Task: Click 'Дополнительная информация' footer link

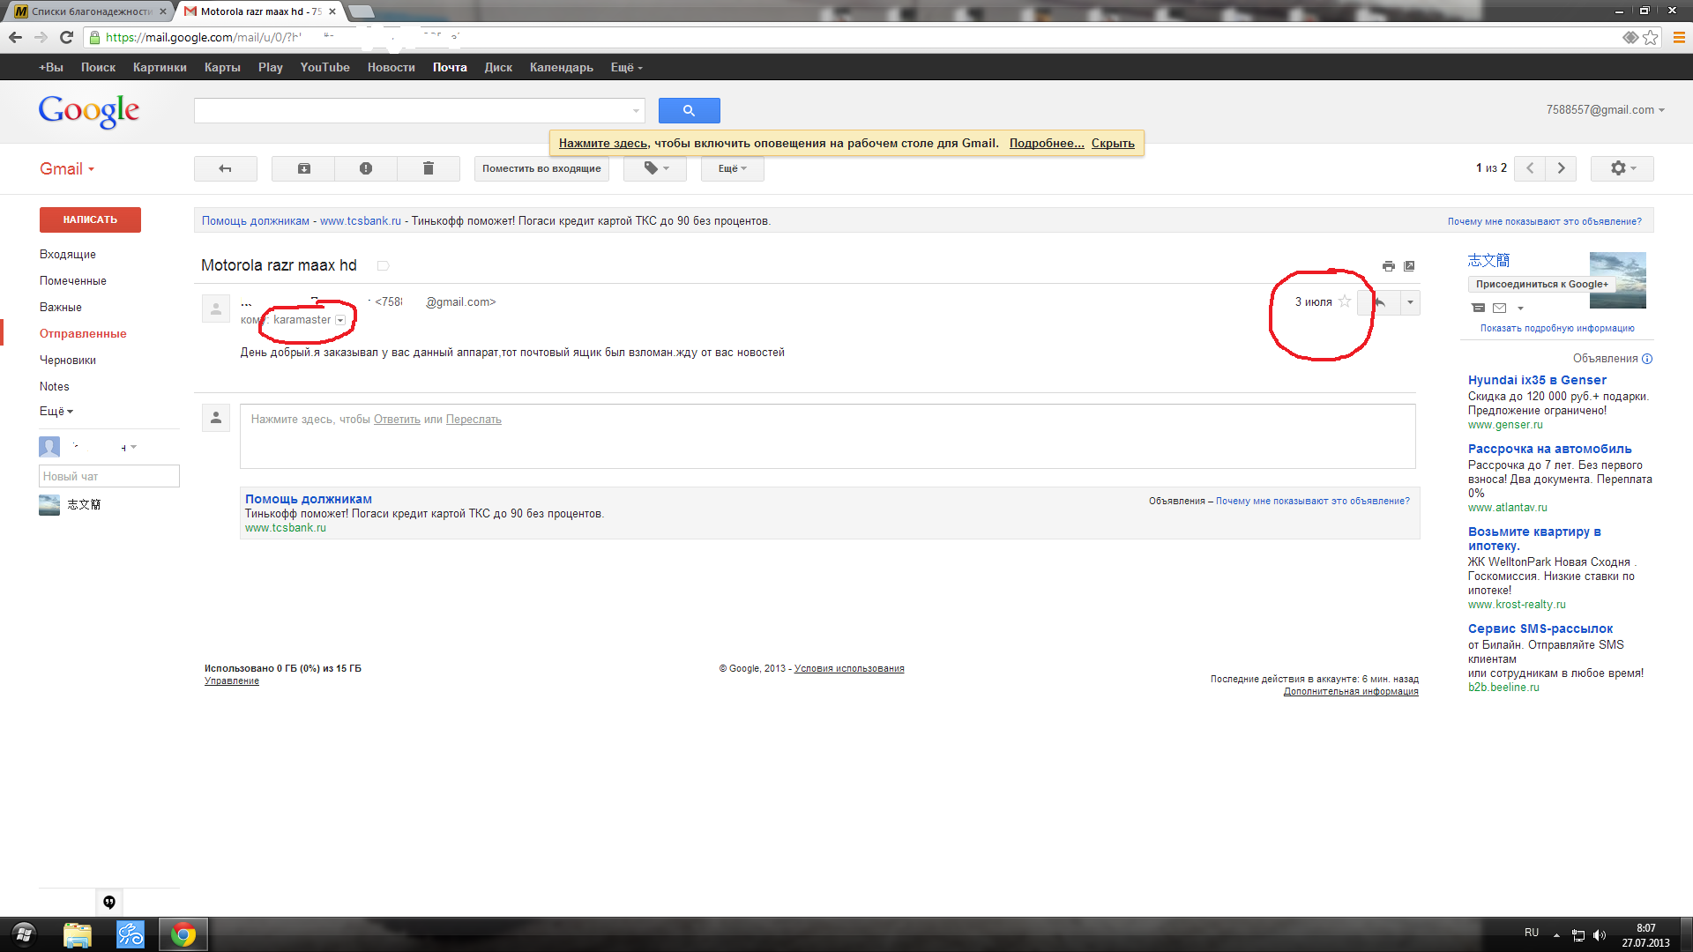Action: (1351, 691)
